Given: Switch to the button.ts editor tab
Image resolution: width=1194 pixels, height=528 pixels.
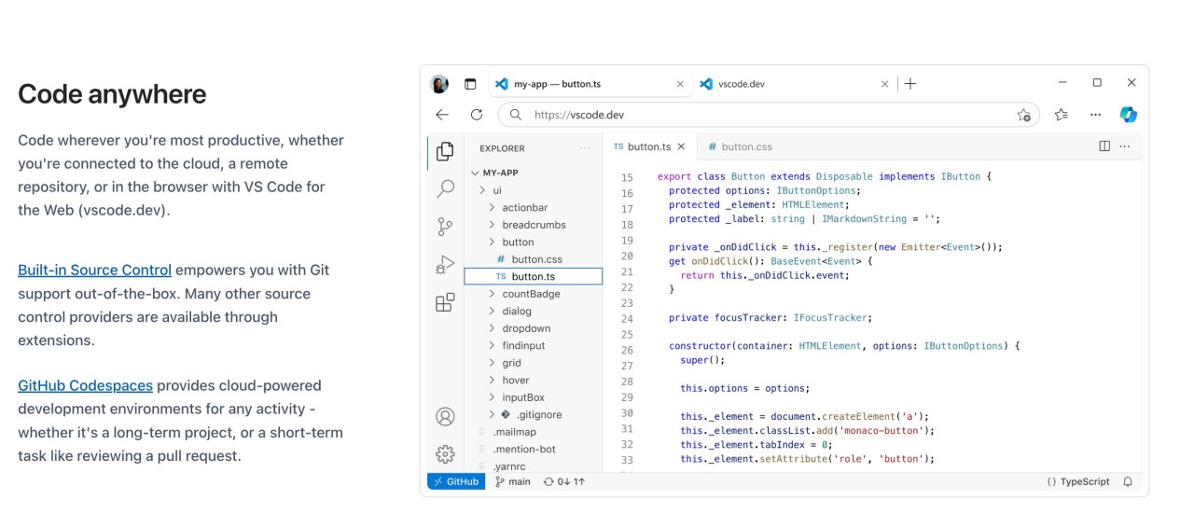Looking at the screenshot, I should click(648, 146).
